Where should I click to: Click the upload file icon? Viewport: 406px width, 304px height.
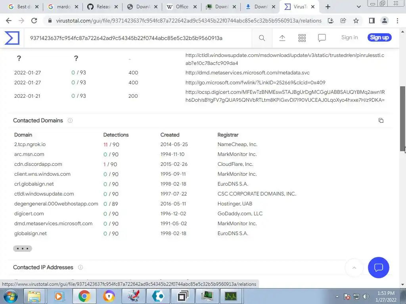[282, 38]
